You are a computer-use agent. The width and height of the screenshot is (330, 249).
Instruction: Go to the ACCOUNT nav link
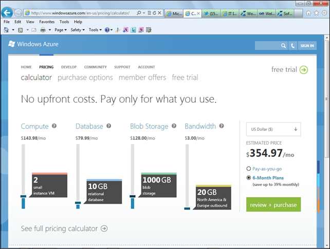[x=146, y=67]
